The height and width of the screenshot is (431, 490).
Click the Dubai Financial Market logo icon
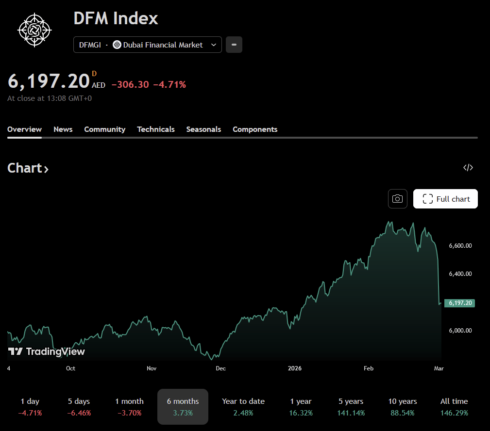point(117,45)
